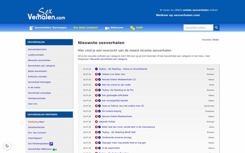Open the Sexadvertenties partner link
The width and height of the screenshot is (245, 153).
36,127
